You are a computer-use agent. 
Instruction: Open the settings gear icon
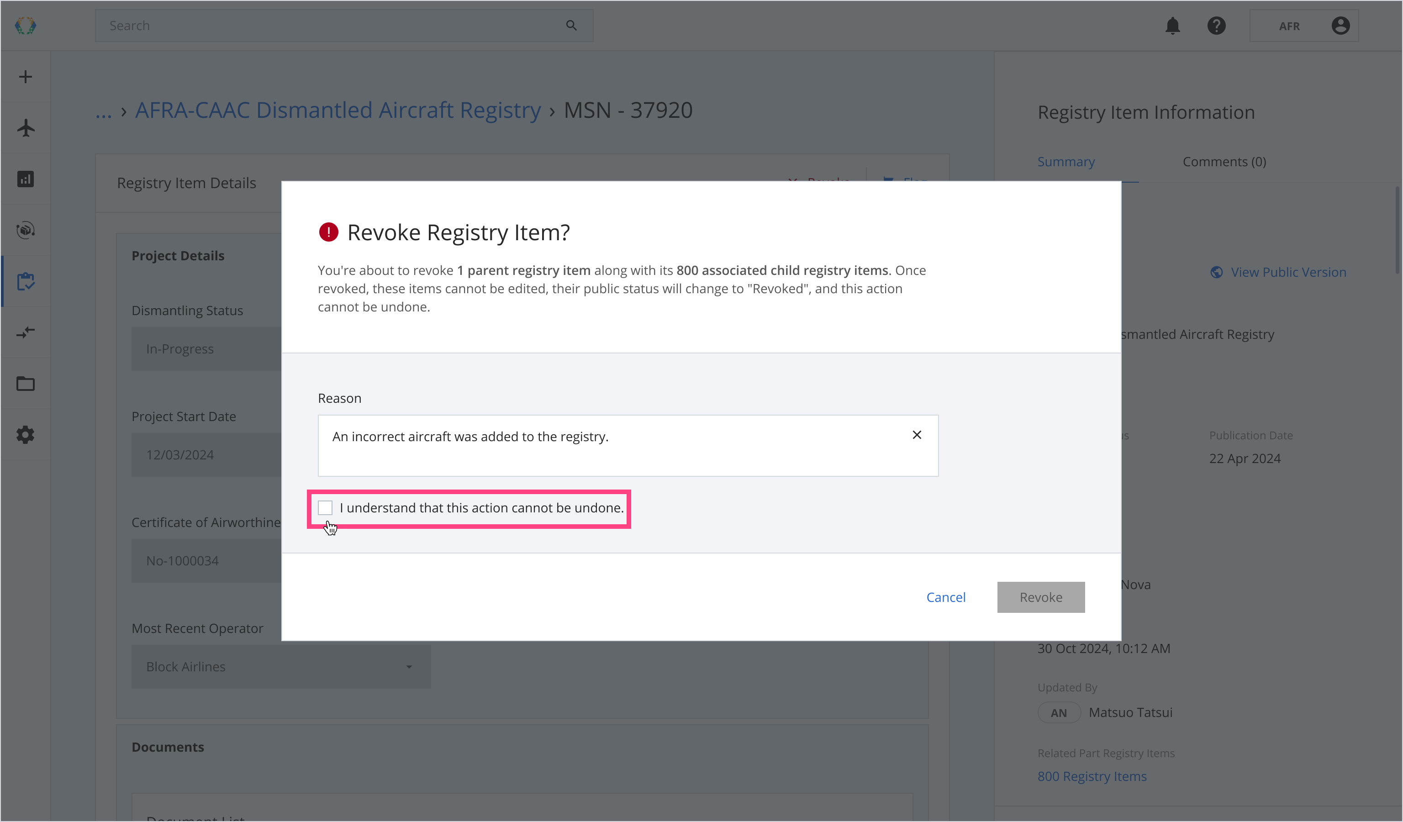(26, 435)
